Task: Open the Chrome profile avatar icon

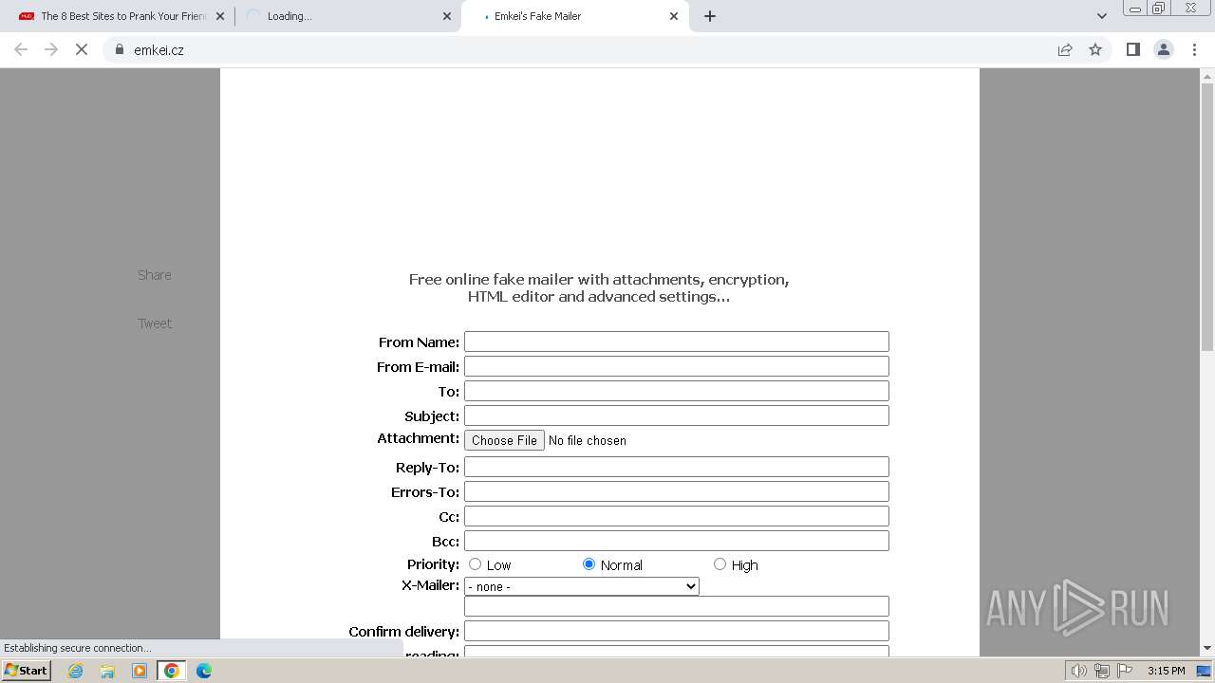Action: coord(1164,49)
